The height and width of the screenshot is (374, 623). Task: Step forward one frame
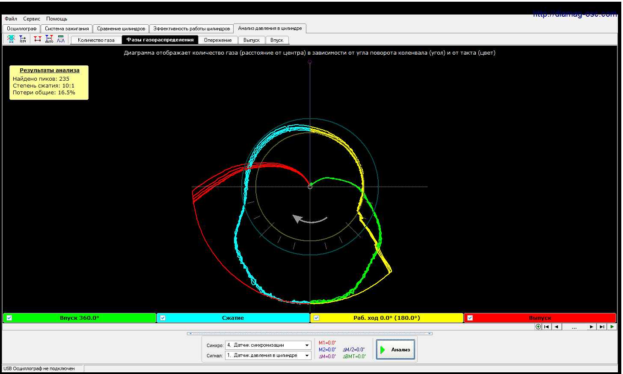tap(591, 327)
